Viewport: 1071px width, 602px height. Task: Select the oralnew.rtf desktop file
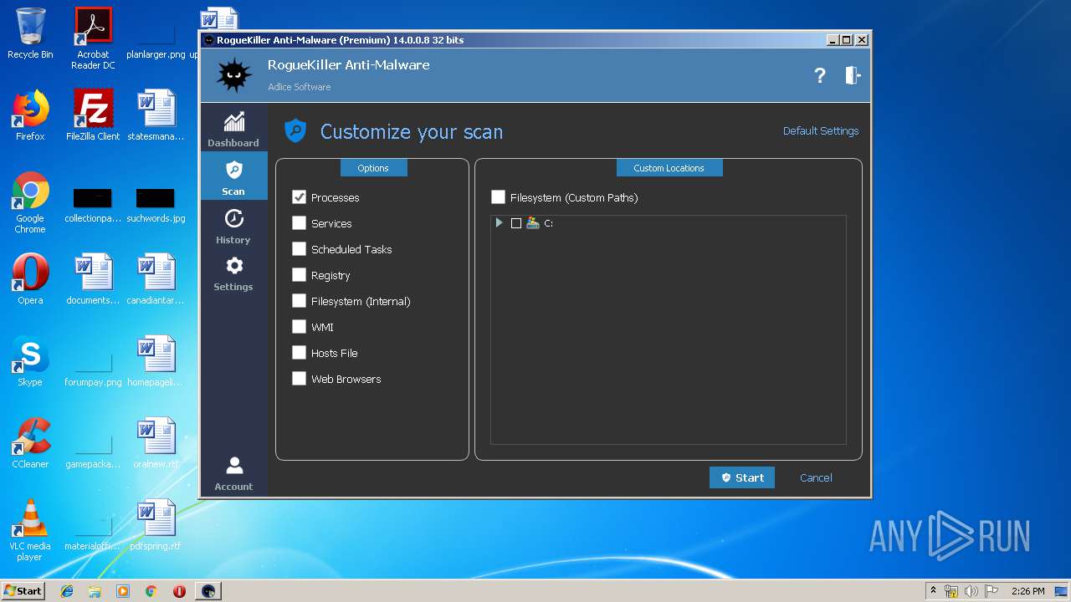156,443
